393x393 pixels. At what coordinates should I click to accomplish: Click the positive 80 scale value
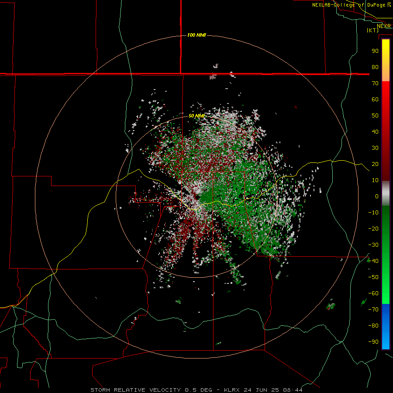tap(375, 67)
